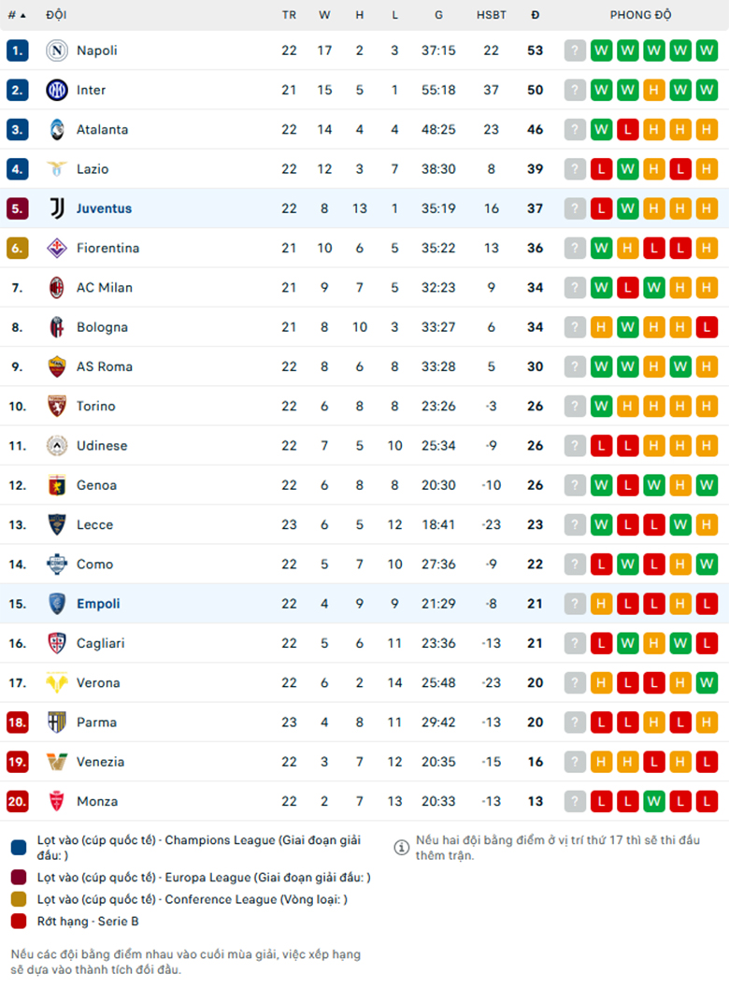729x988 pixels.
Task: Click the Monza club crest
Action: [x=57, y=801]
